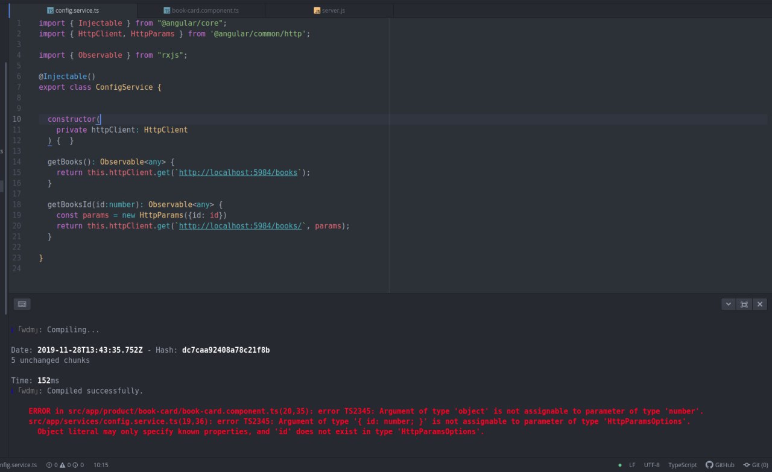This screenshot has width=772, height=472.
Task: Click the 10:15 cursor position indicator
Action: pos(101,465)
